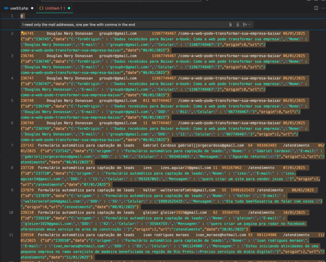Click 'Ola tudo bem?Gosatria de falar com voces'
Image resolution: width=326 pixels, height=262 pixels.
click(x=270, y=201)
